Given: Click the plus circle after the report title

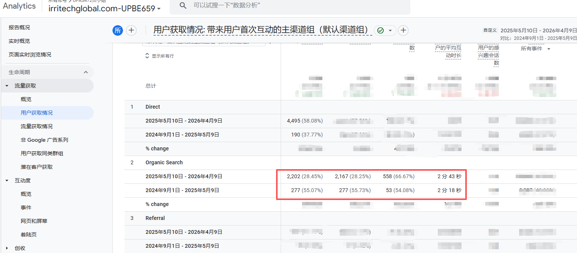Looking at the screenshot, I should point(403,30).
